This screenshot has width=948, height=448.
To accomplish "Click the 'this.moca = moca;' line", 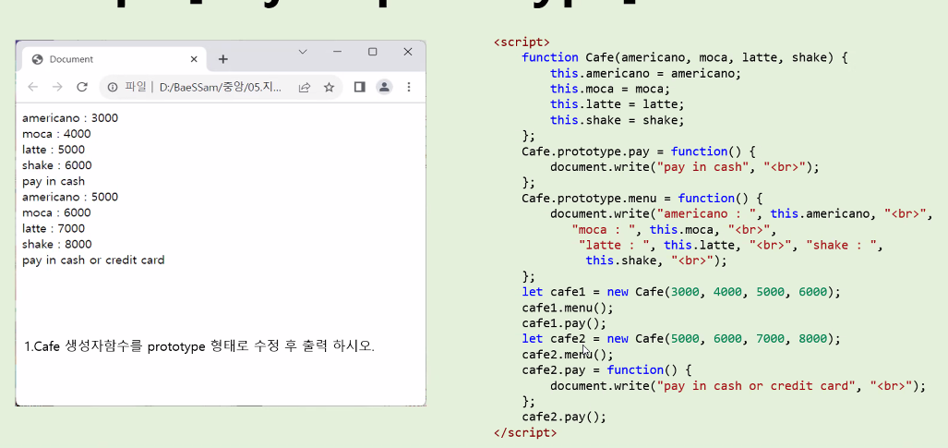I will click(x=610, y=89).
